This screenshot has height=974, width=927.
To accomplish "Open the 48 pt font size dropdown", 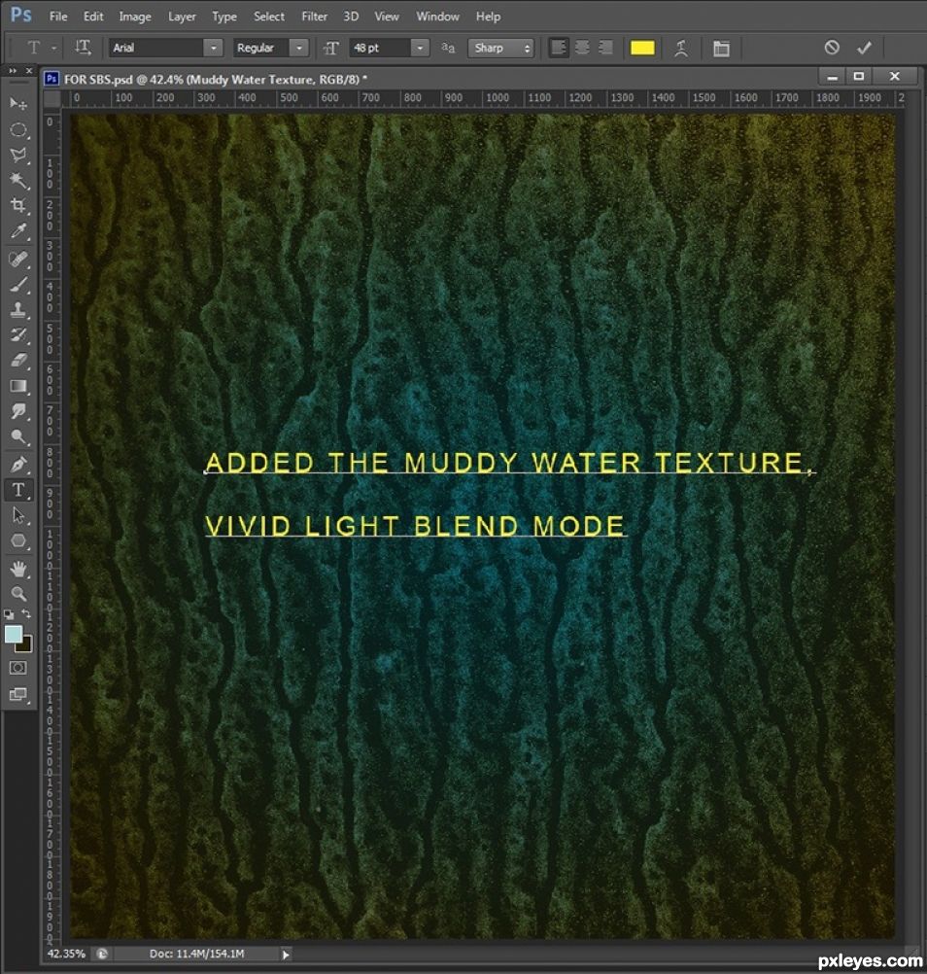I will (x=421, y=48).
